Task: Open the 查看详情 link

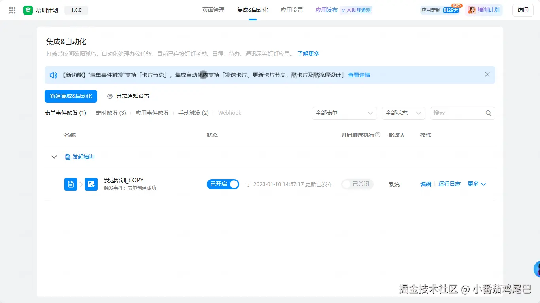Action: tap(359, 75)
